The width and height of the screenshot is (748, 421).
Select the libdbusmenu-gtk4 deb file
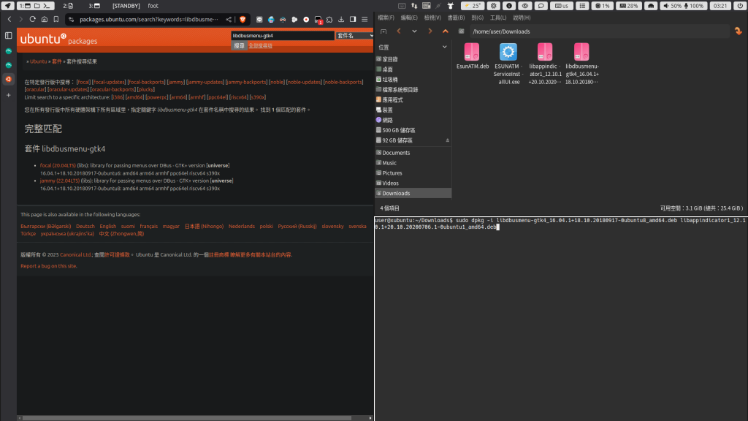582,63
